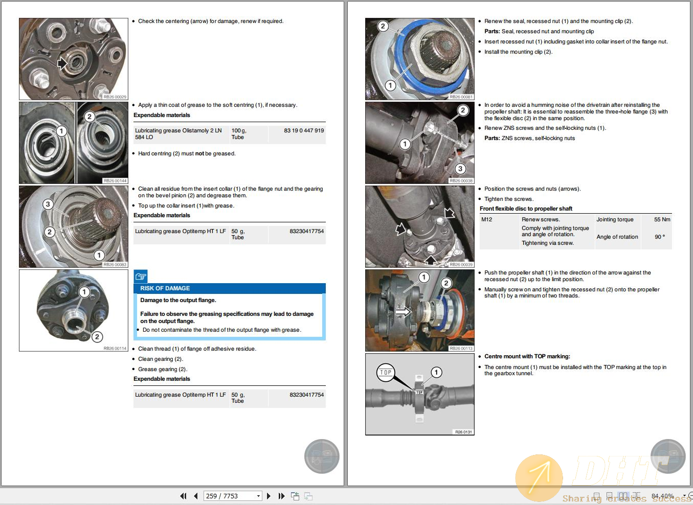Click first 'Lubricating grease Optitemp HT 1 LF' under bevel pinion
693x505 pixels.
(x=181, y=231)
